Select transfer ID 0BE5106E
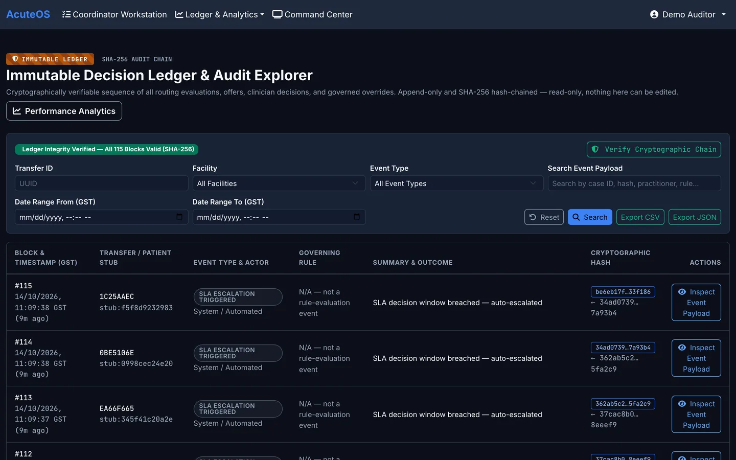This screenshot has width=736, height=460. (117, 353)
